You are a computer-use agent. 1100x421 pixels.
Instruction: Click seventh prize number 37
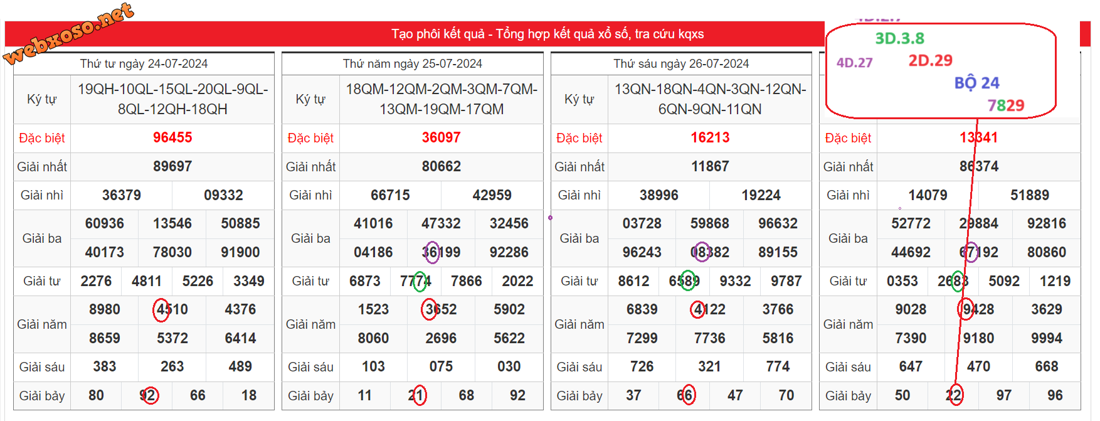[633, 395]
